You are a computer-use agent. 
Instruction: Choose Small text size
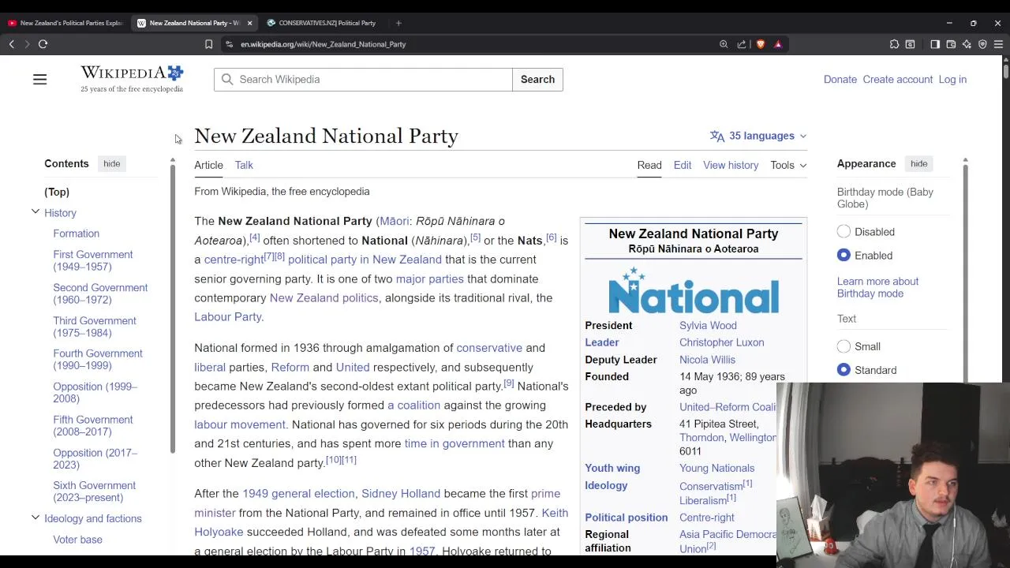(844, 346)
